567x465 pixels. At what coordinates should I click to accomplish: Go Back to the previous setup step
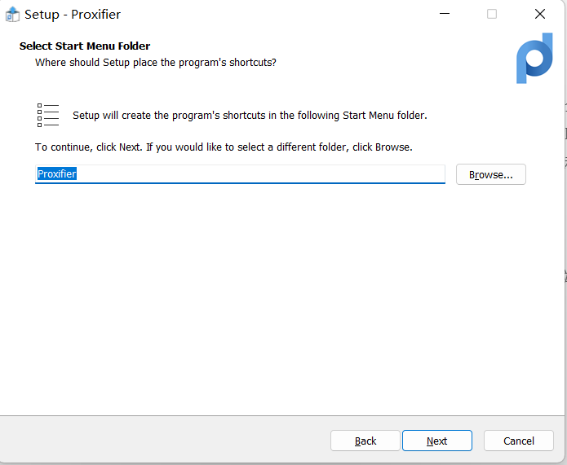(x=365, y=441)
